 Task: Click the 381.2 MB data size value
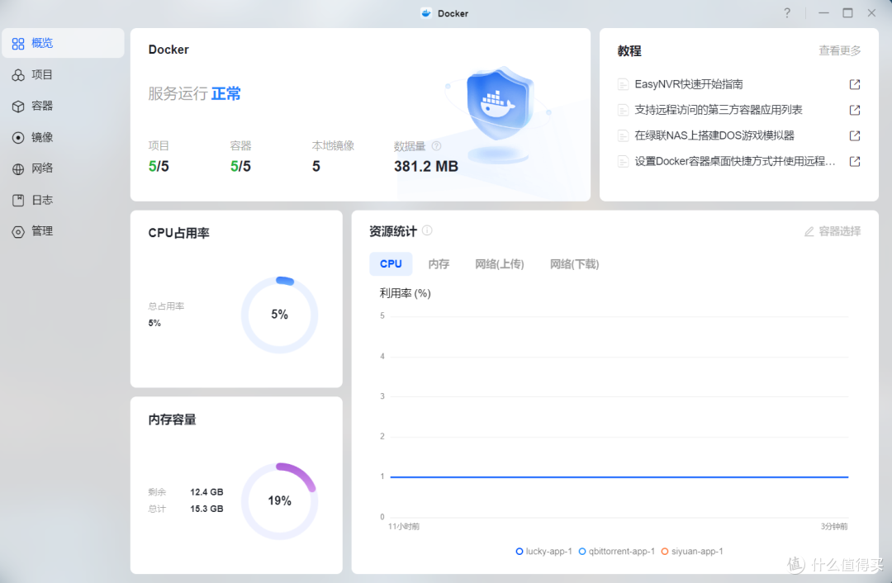(426, 166)
